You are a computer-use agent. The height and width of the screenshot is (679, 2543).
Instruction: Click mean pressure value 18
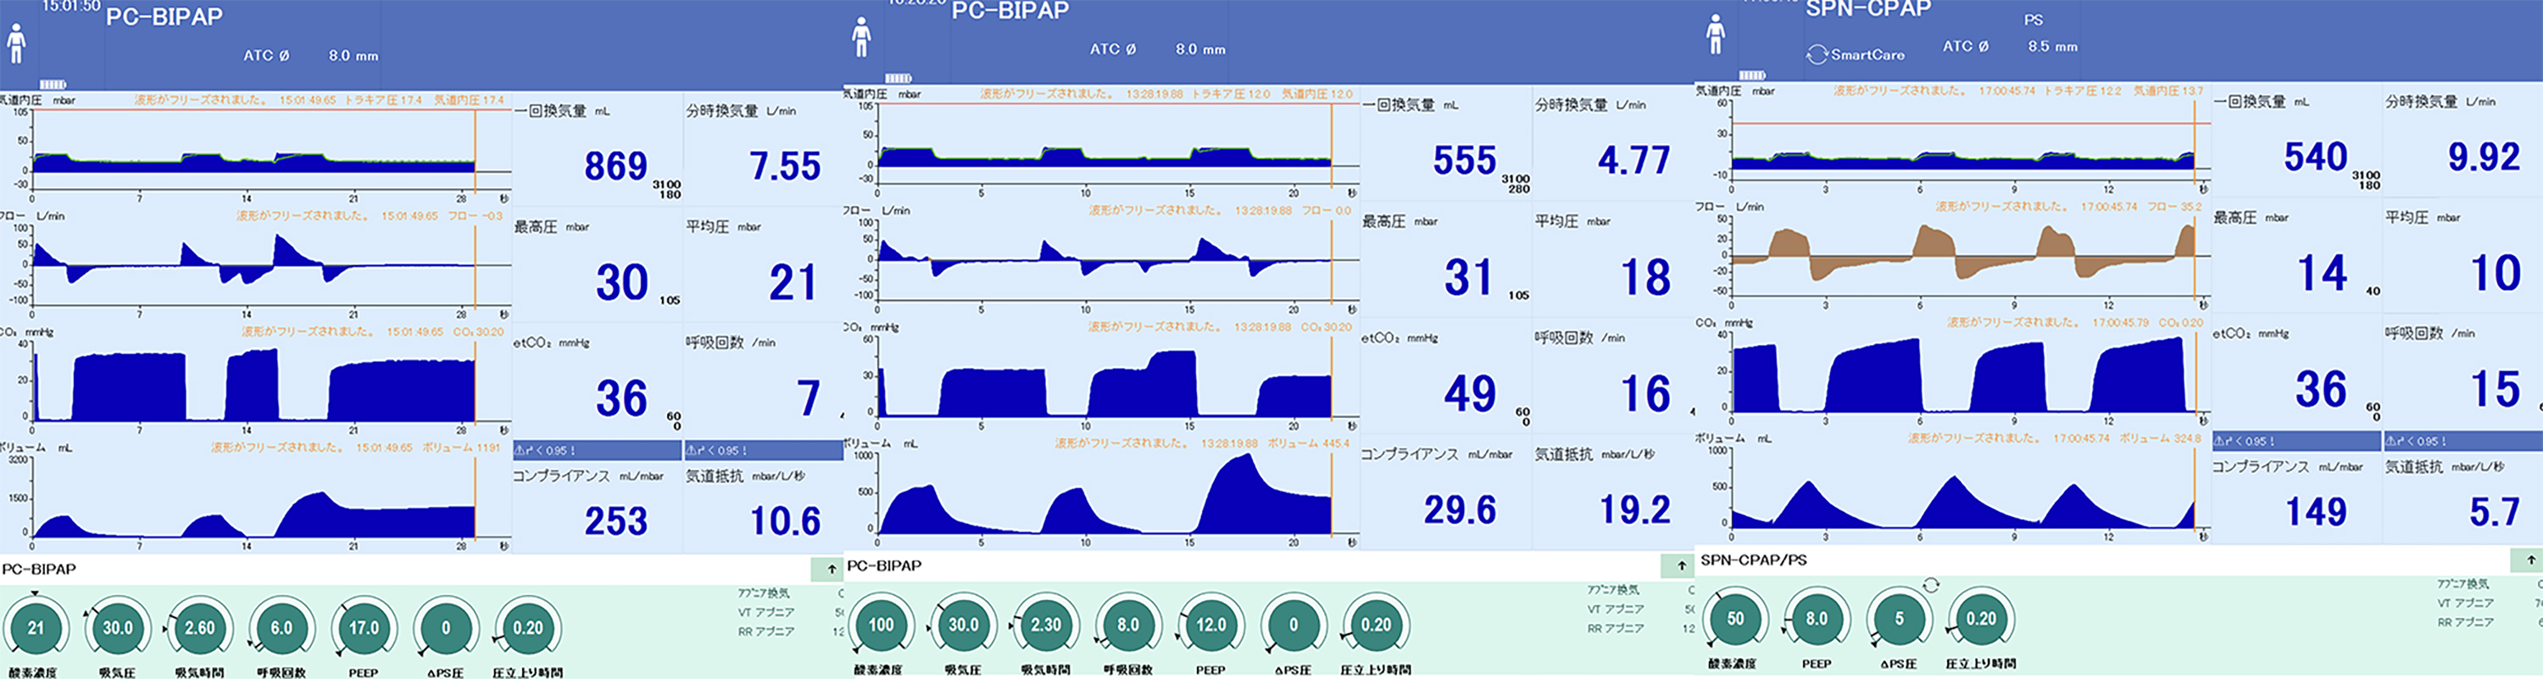[x=1645, y=277]
